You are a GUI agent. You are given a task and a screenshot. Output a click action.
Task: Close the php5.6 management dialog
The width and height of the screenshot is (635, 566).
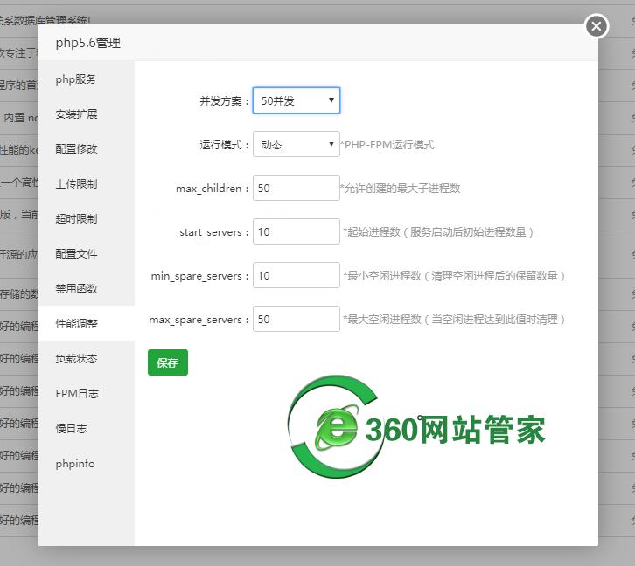click(x=597, y=26)
